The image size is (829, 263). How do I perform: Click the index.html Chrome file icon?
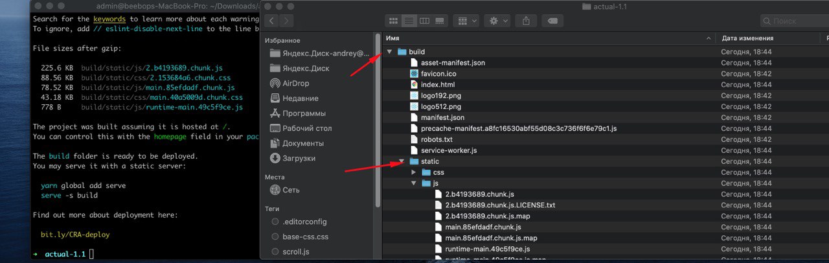[x=414, y=85]
